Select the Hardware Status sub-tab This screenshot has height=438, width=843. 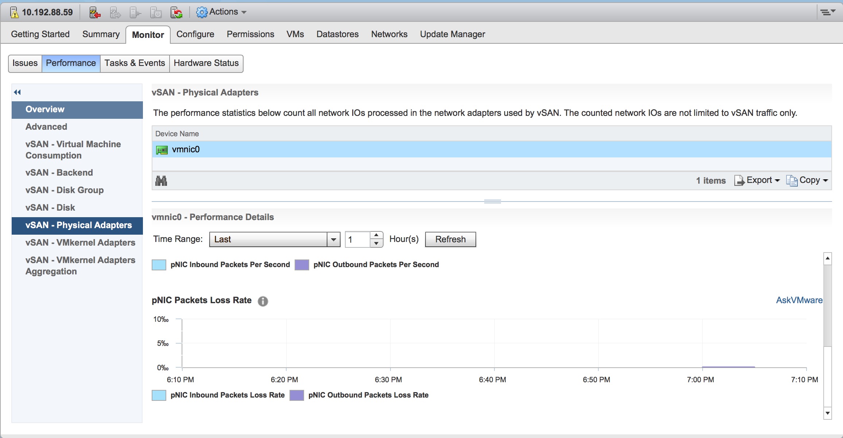point(206,63)
